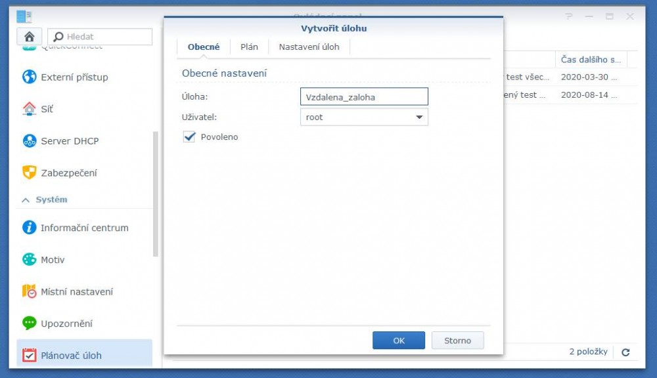Click the Plánovač úloh calendar icon
This screenshot has height=378, width=657.
click(x=30, y=356)
